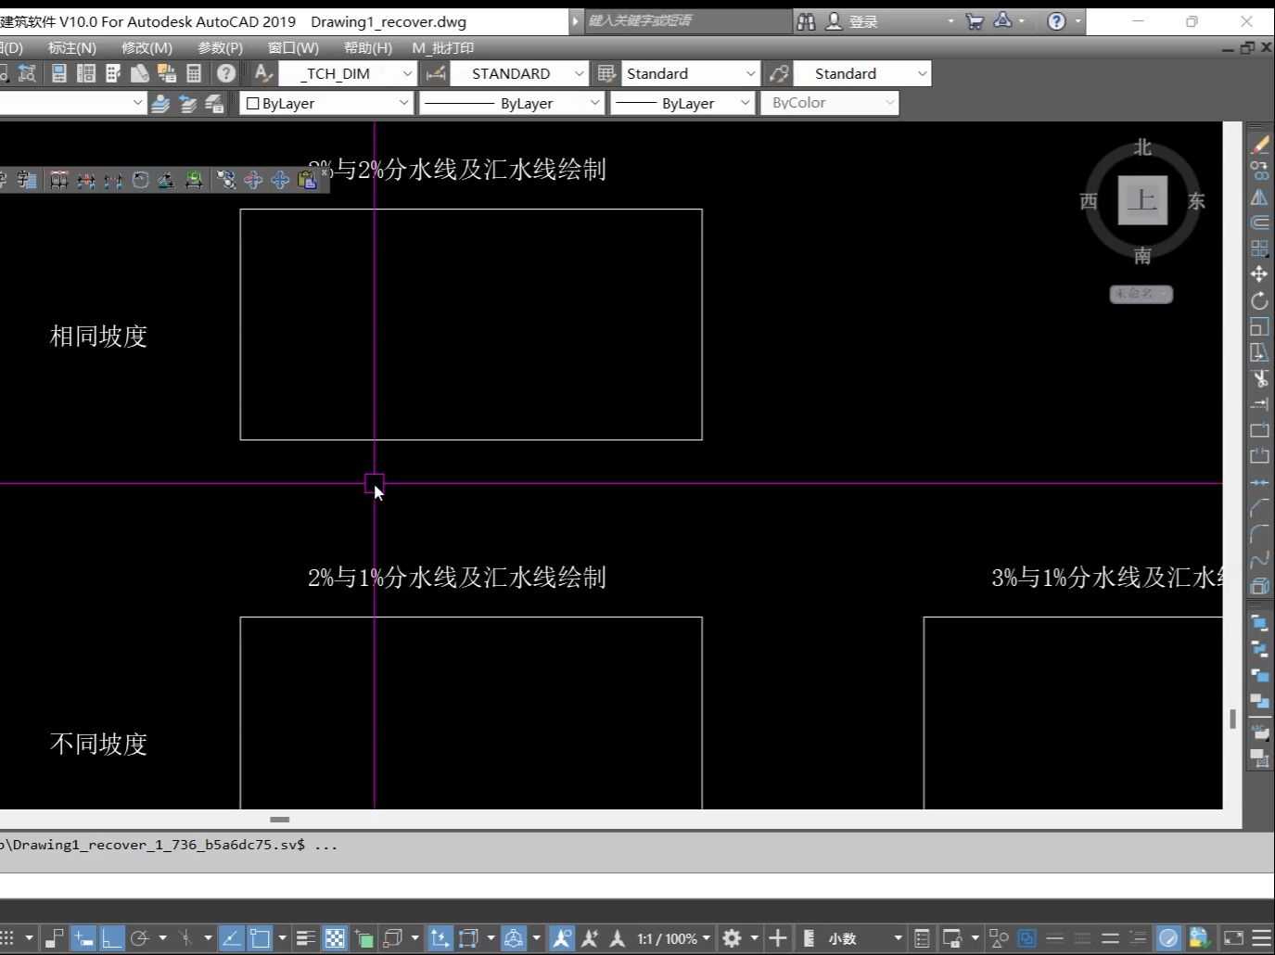
Task: Open the Table Style manager icon
Action: [x=606, y=73]
